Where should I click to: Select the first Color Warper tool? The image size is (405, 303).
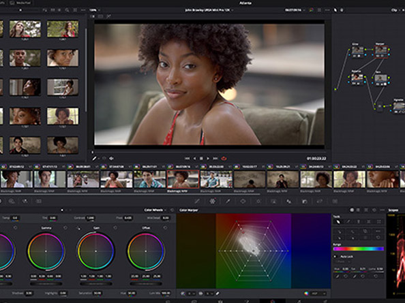[338, 221]
